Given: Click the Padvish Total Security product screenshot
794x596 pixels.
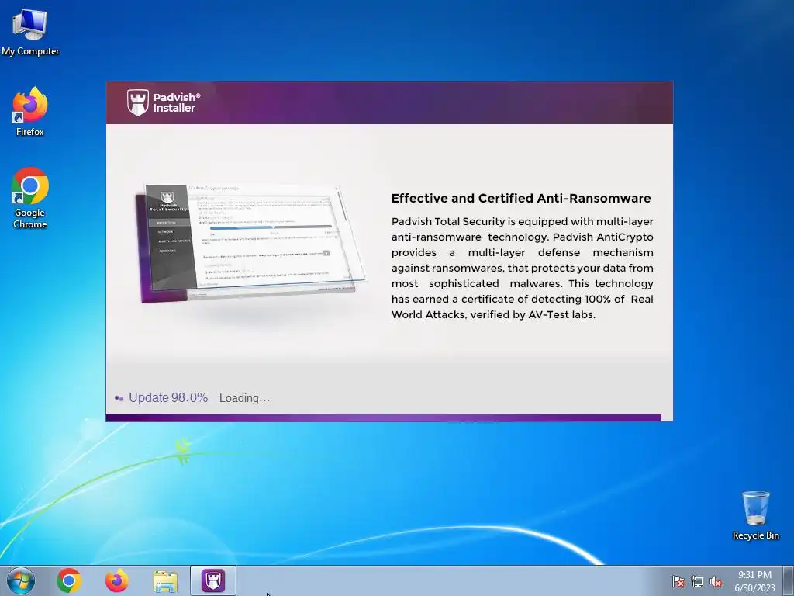Looking at the screenshot, I should click(x=250, y=244).
